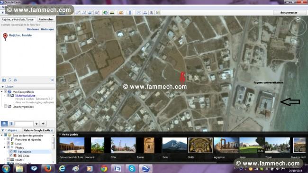Select the Add Polygon toolbar tool
The width and height of the screenshot is (308, 173).
click(x=77, y=13)
